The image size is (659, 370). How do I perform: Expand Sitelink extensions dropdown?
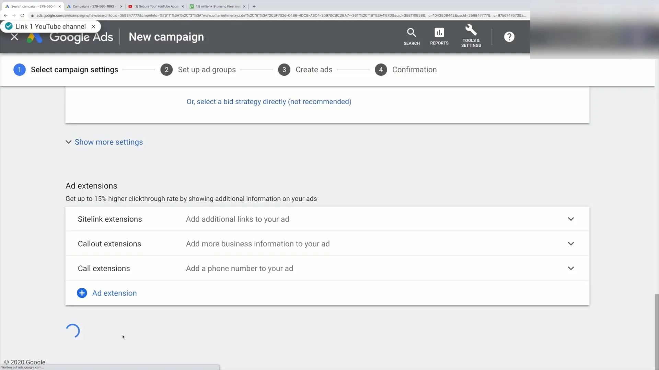[x=571, y=219]
